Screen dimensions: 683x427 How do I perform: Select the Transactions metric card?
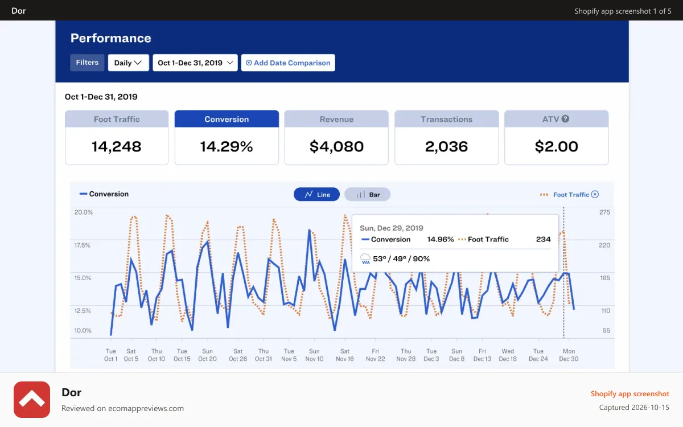point(447,138)
